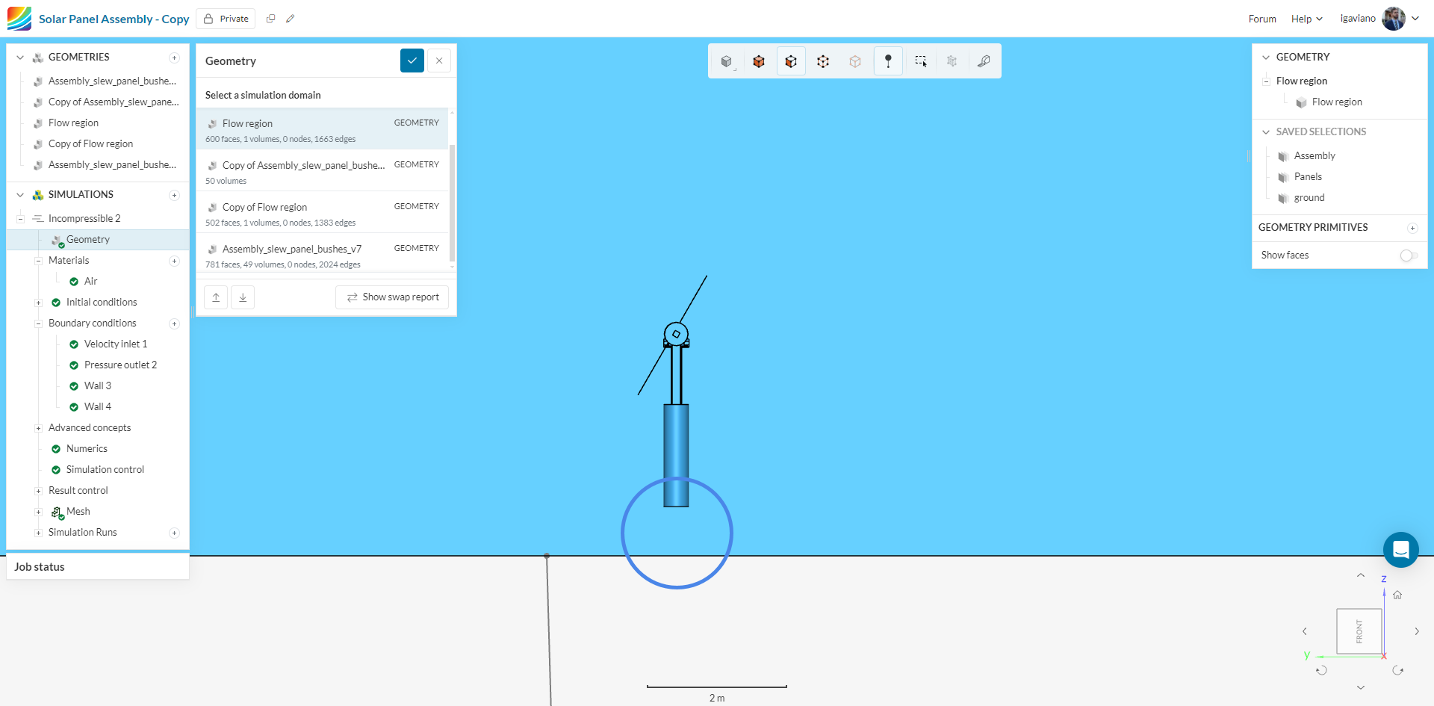Screen dimensions: 1434x706
Task: Add a simulation run with plus icon
Action: (174, 533)
